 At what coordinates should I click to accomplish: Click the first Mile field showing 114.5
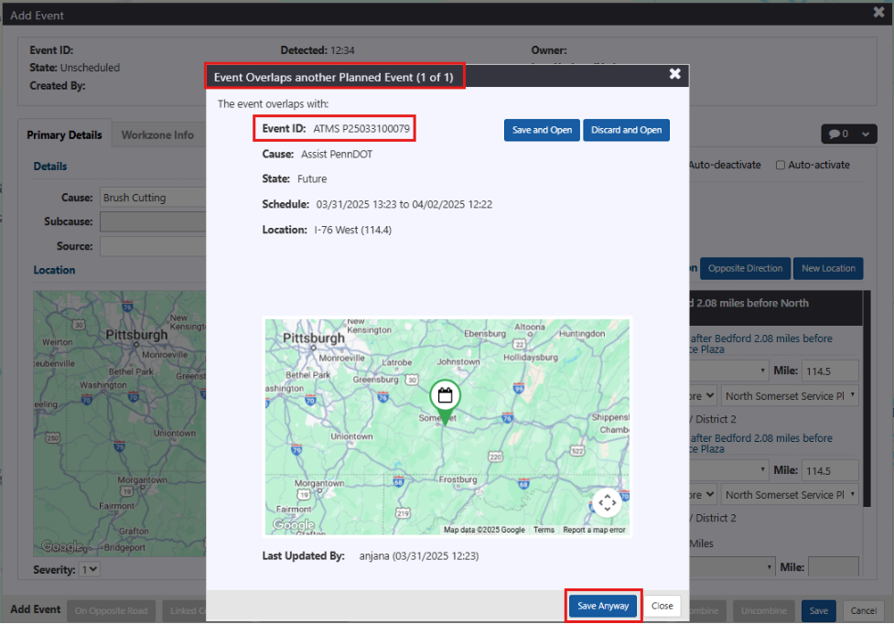click(831, 371)
